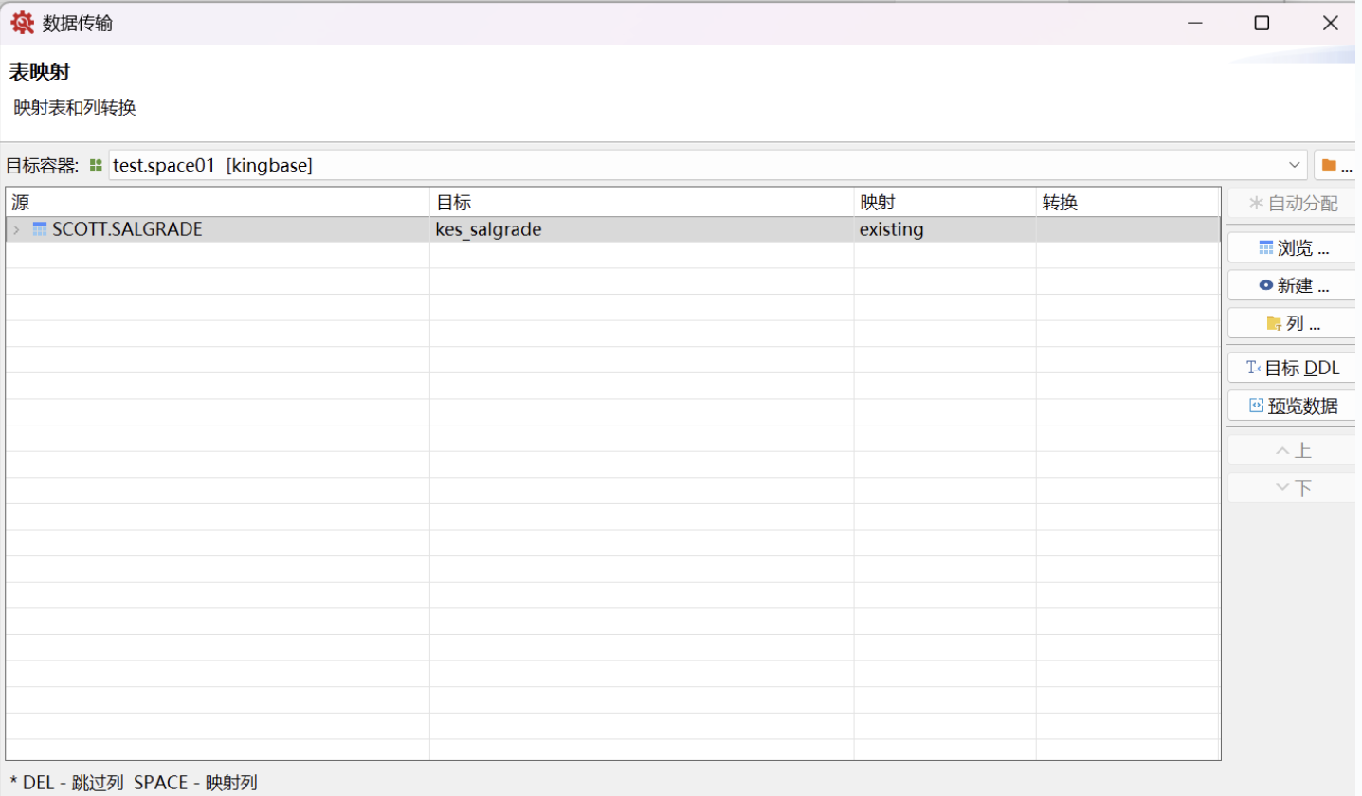The image size is (1362, 796).
Task: Click the 转换 column header
Action: (x=1127, y=202)
